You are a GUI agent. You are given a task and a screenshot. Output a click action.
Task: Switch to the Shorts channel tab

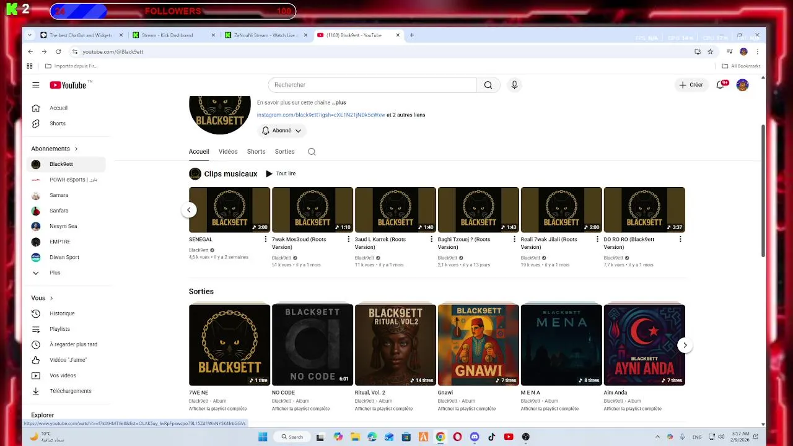[x=256, y=152]
